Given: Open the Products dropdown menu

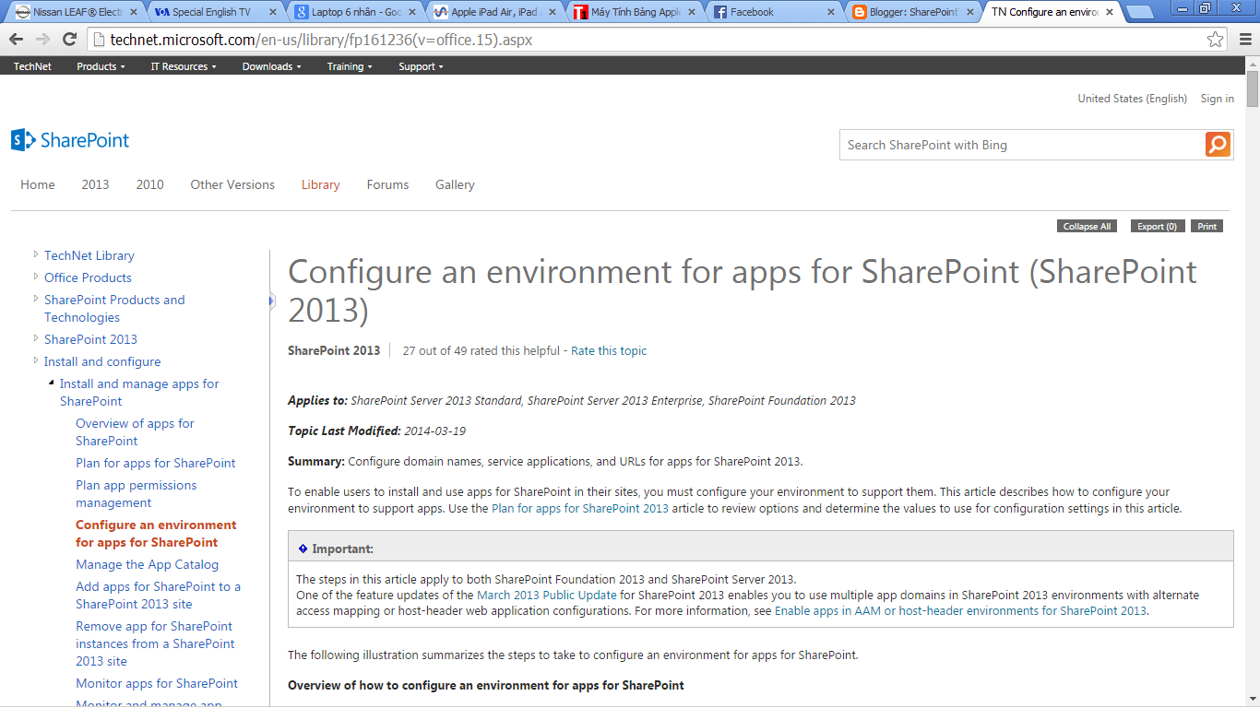Looking at the screenshot, I should coord(101,66).
